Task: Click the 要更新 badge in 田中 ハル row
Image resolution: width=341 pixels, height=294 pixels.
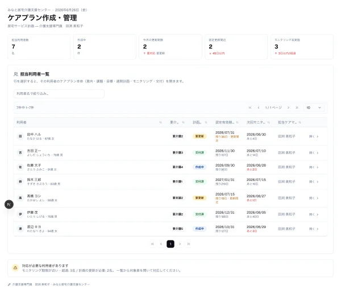Action: click(199, 136)
